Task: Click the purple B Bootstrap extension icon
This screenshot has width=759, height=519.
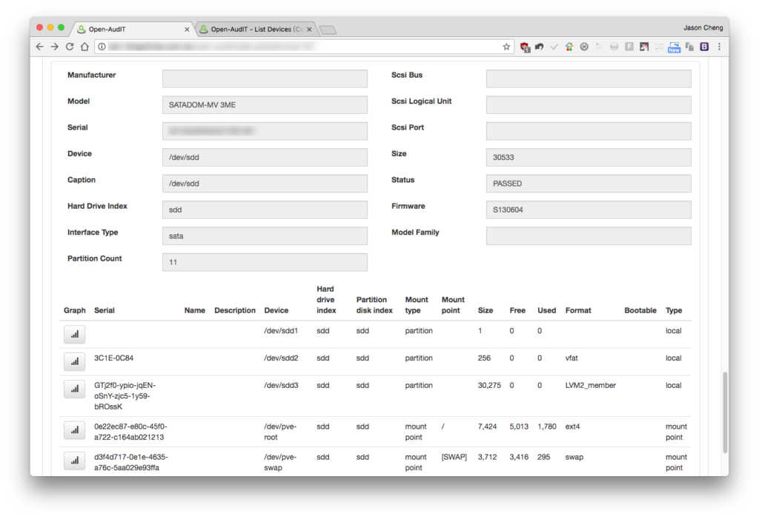Action: [704, 47]
